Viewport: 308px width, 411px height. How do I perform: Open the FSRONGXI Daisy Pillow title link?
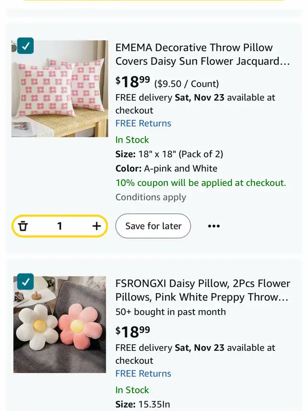coord(202,290)
